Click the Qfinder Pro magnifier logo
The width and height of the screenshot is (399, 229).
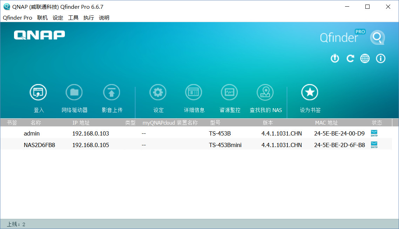click(x=377, y=37)
